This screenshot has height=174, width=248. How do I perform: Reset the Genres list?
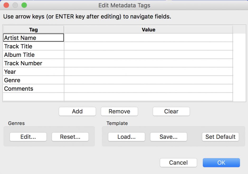coord(70,137)
